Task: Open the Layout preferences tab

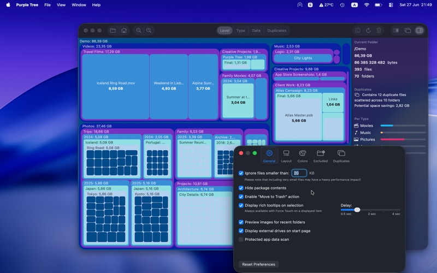Action: 286,156
